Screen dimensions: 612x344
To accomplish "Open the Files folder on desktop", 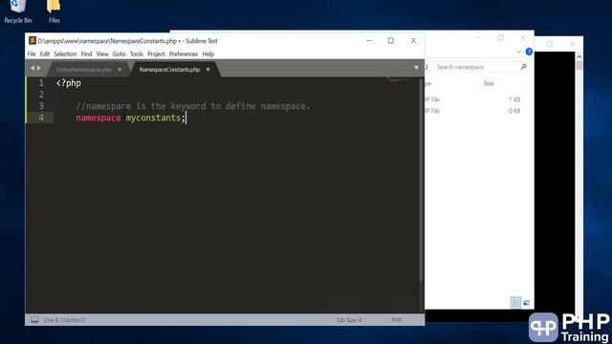I will tap(54, 12).
